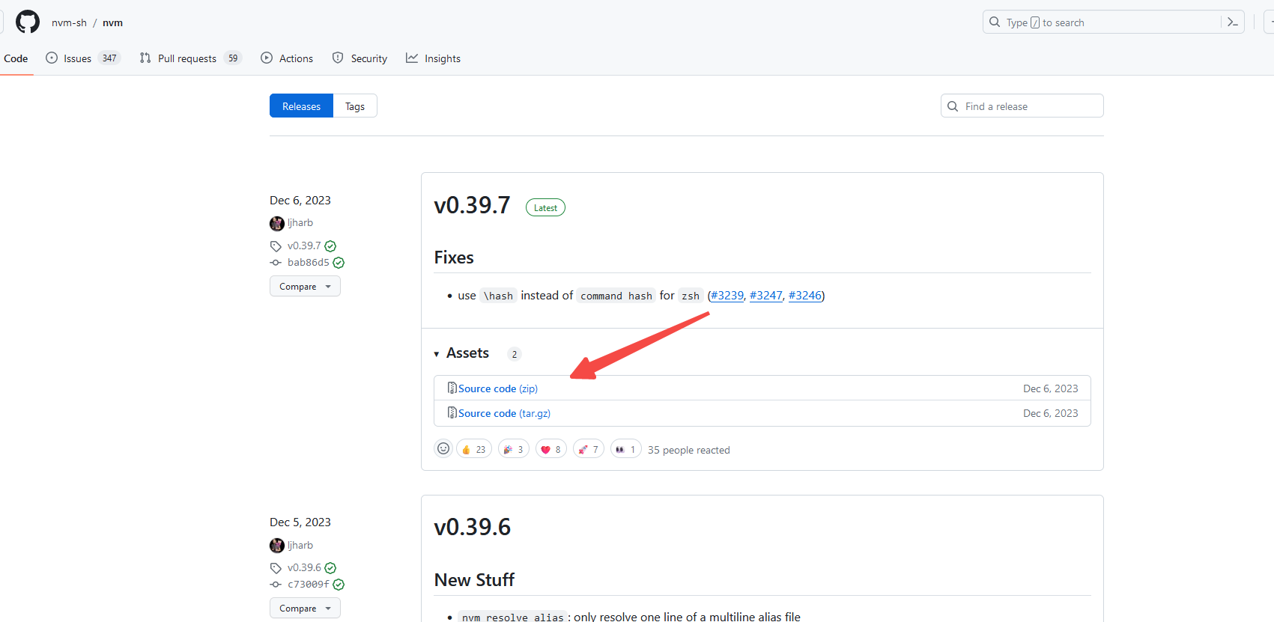Viewport: 1274px width, 622px height.
Task: Click the commit icon beside c73009f
Action: (x=276, y=585)
